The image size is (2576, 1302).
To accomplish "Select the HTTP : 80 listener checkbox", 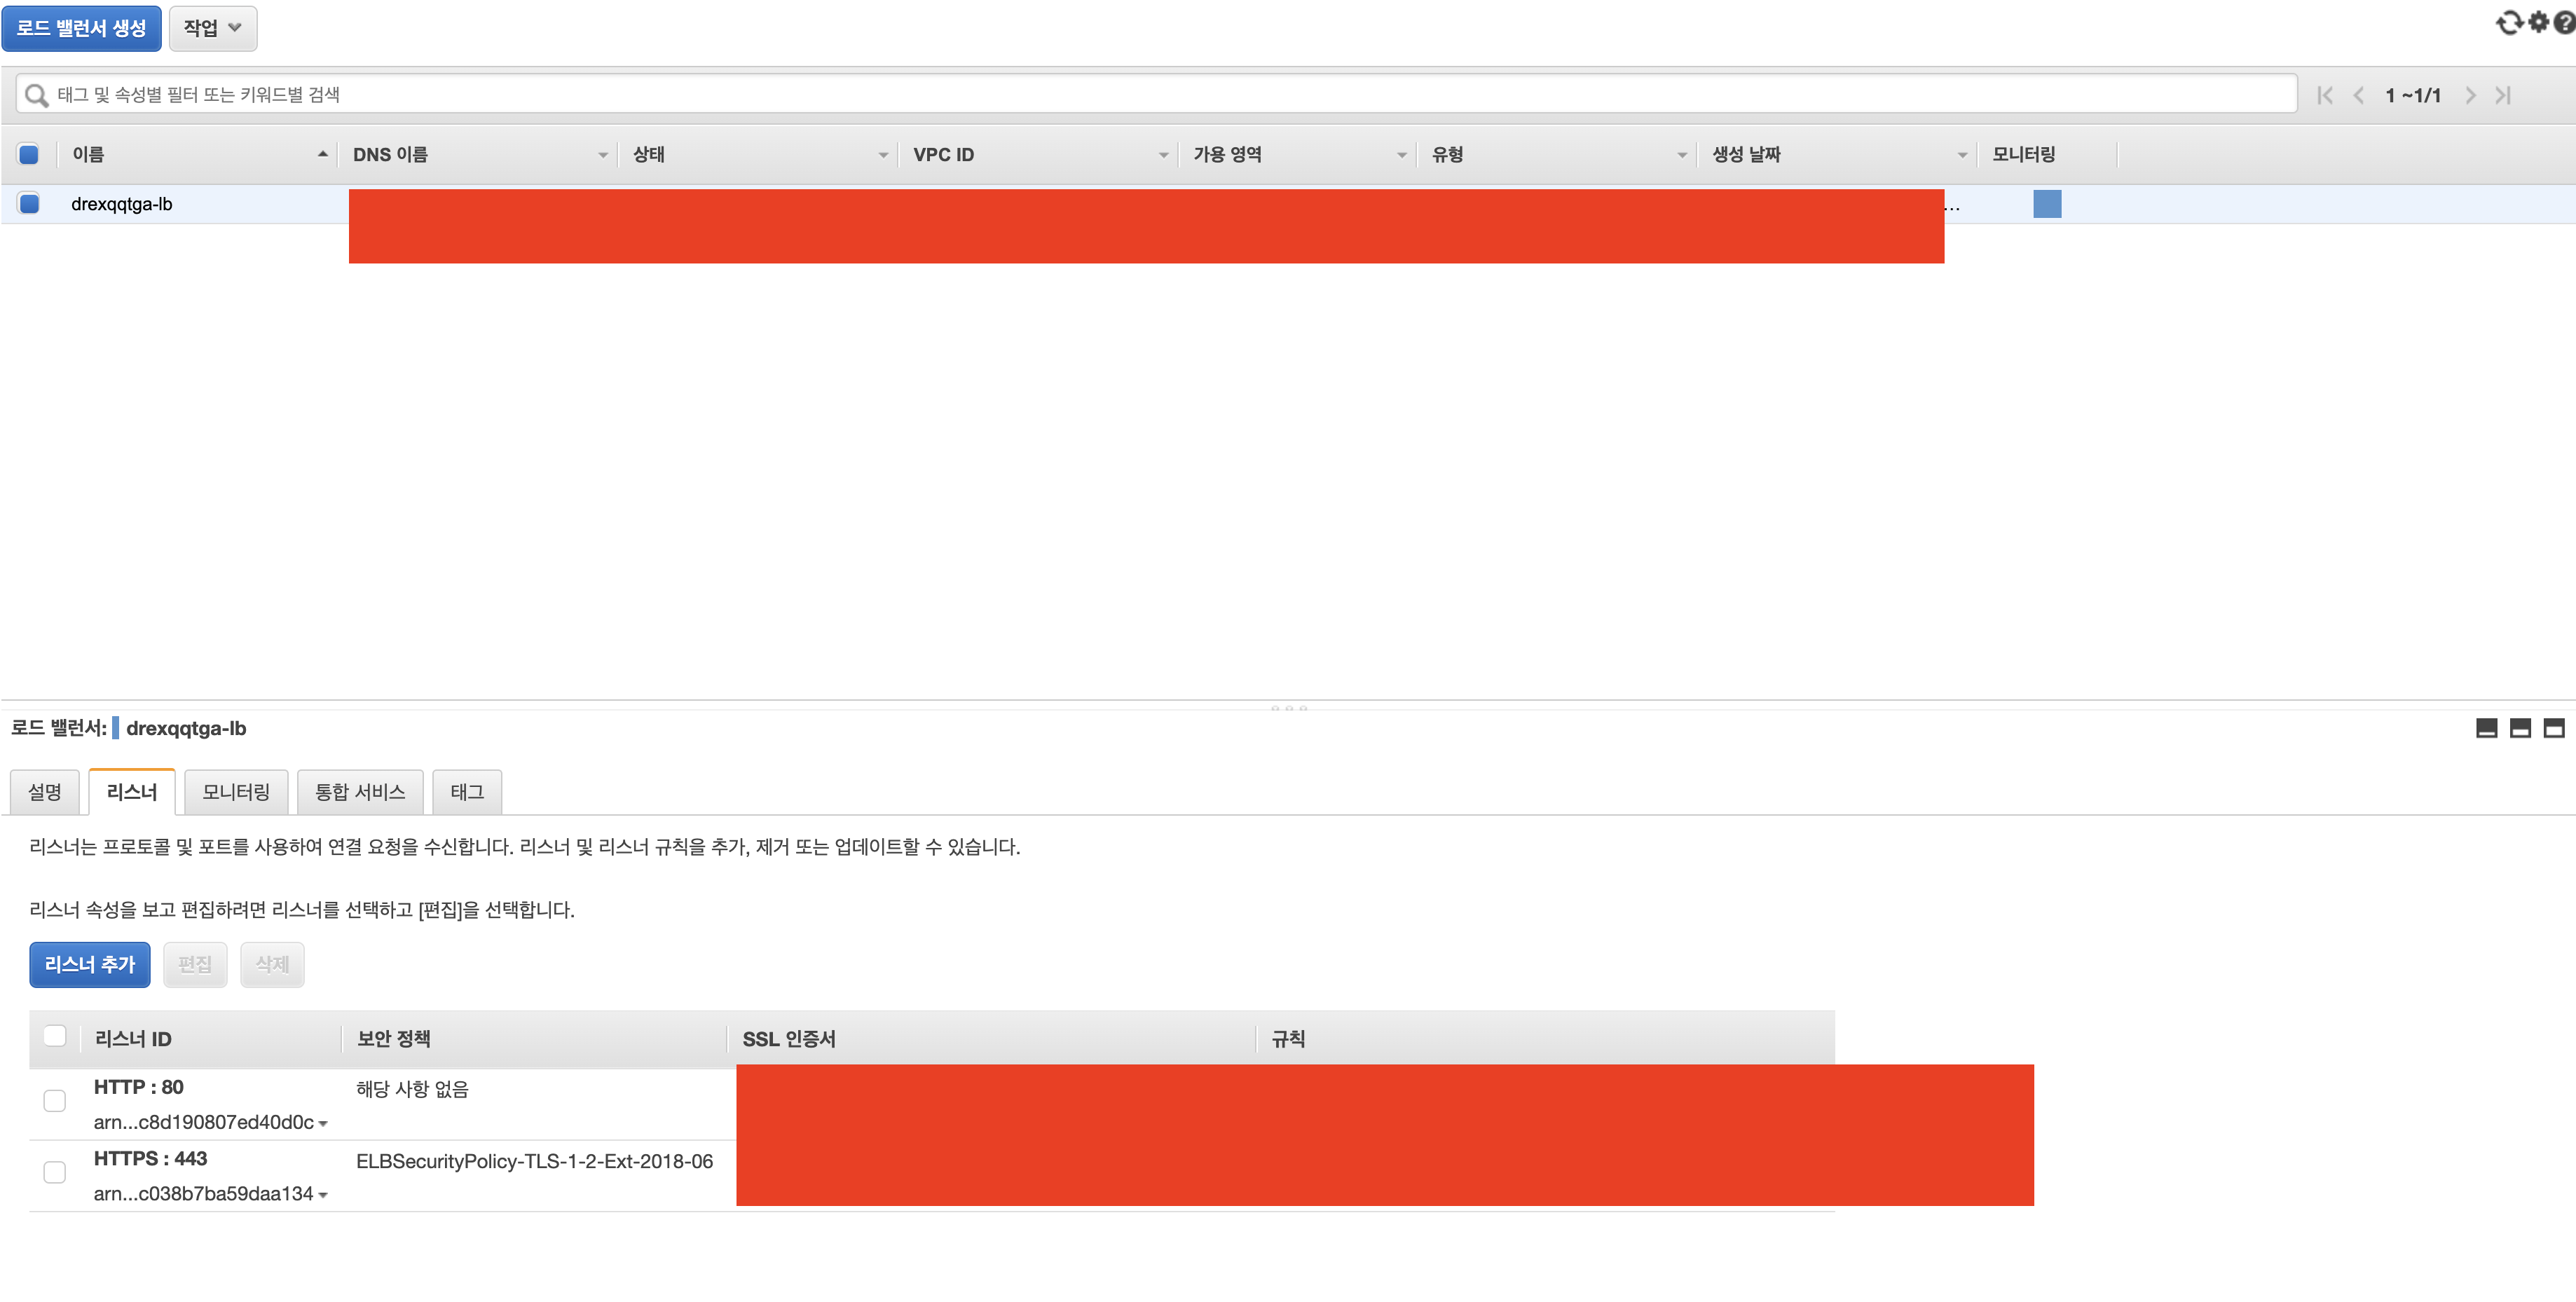I will (55, 1101).
